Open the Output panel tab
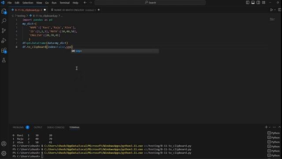This screenshot has width=282, height=159. 38,128
